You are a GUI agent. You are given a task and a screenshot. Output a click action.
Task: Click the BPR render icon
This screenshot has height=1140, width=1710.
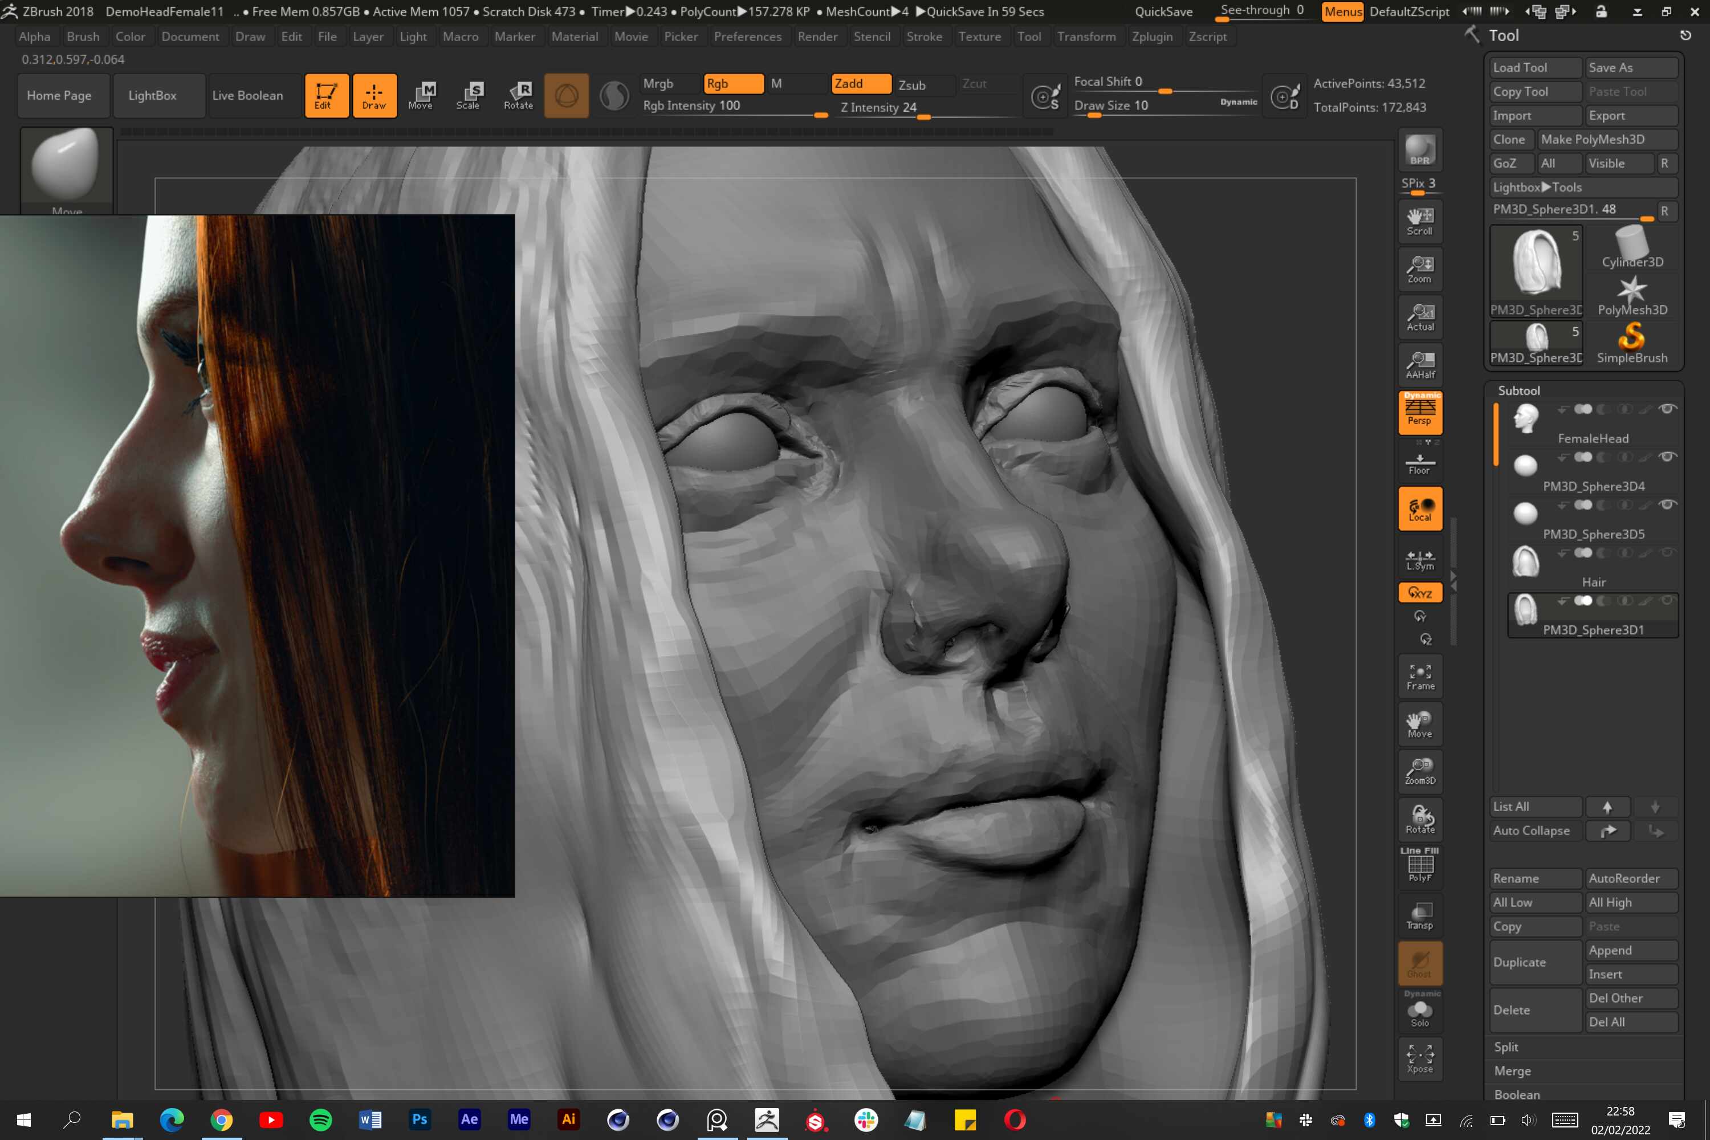pos(1419,150)
